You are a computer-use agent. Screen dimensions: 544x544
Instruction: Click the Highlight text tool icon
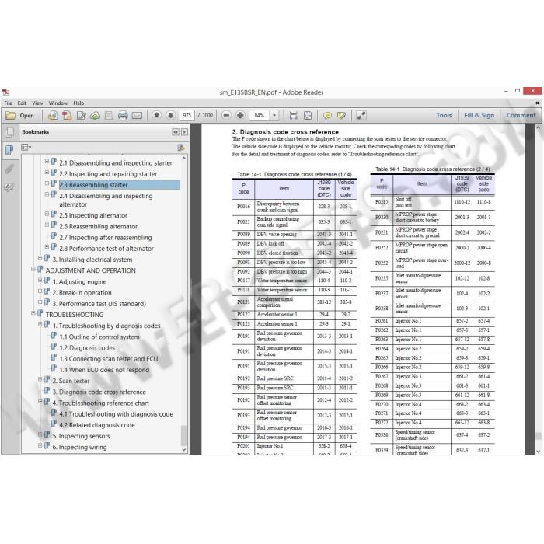coord(341,116)
